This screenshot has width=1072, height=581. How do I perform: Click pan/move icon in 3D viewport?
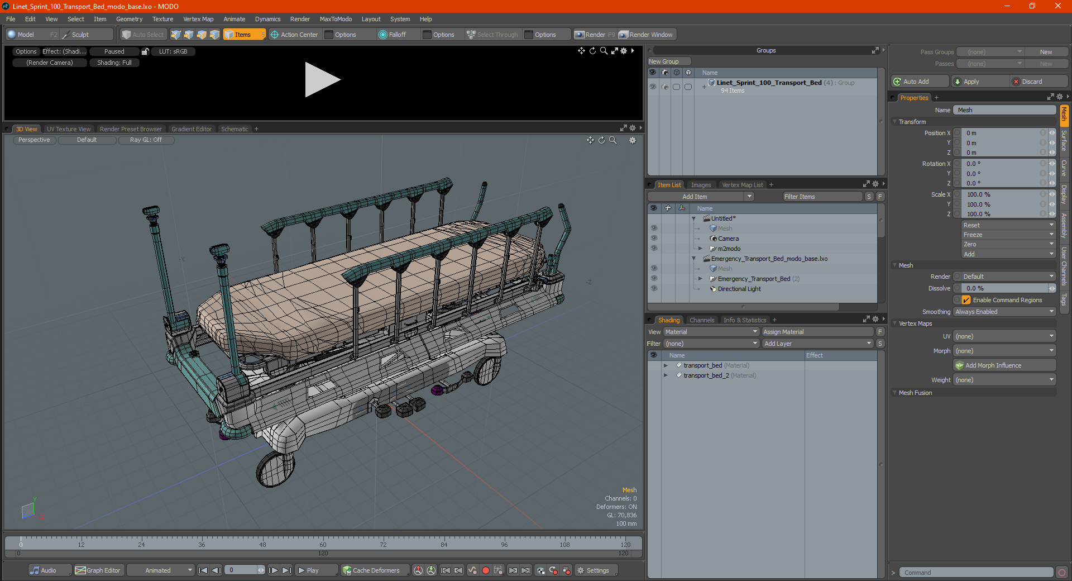[x=590, y=140]
